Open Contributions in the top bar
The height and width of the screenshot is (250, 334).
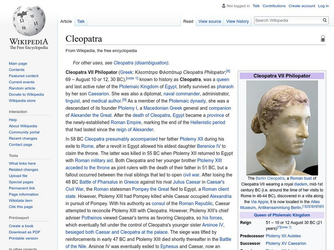coord(274,6)
